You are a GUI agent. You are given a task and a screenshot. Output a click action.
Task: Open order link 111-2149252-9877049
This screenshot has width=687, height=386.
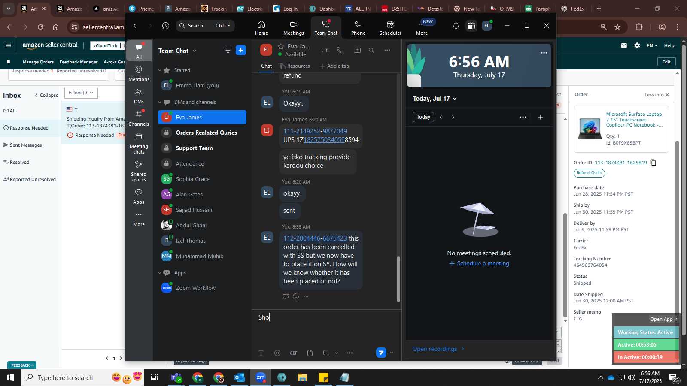point(315,131)
